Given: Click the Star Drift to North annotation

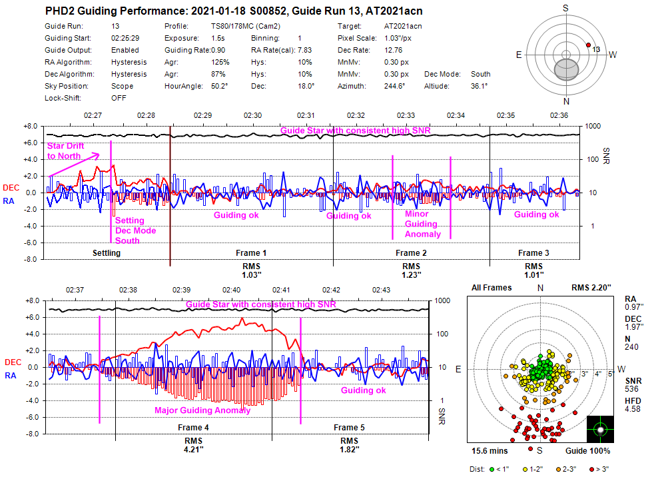Looking at the screenshot, I should coord(66,151).
